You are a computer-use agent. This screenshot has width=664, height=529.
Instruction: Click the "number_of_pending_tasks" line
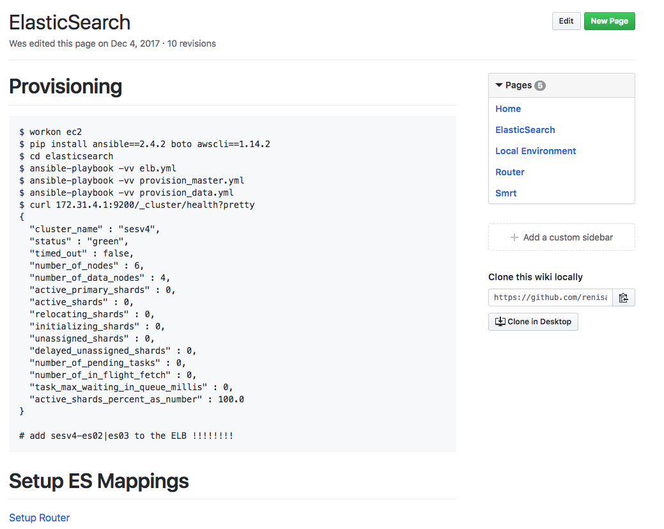(x=107, y=363)
